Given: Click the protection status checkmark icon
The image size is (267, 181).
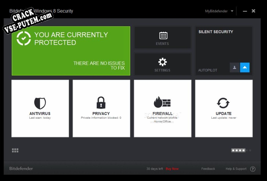Looking at the screenshot, I should click(x=24, y=38).
